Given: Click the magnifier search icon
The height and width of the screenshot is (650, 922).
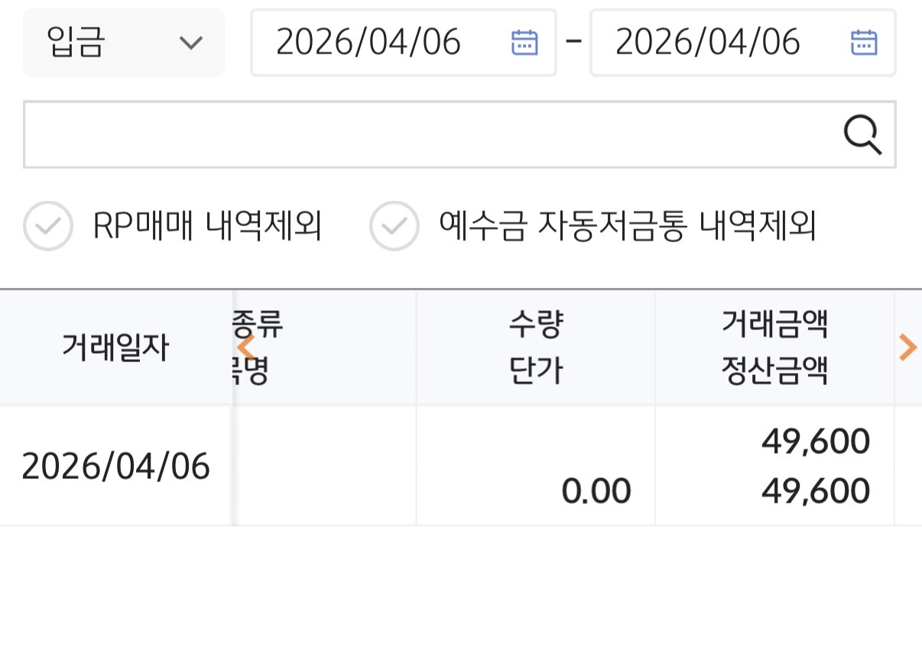Looking at the screenshot, I should 862,135.
